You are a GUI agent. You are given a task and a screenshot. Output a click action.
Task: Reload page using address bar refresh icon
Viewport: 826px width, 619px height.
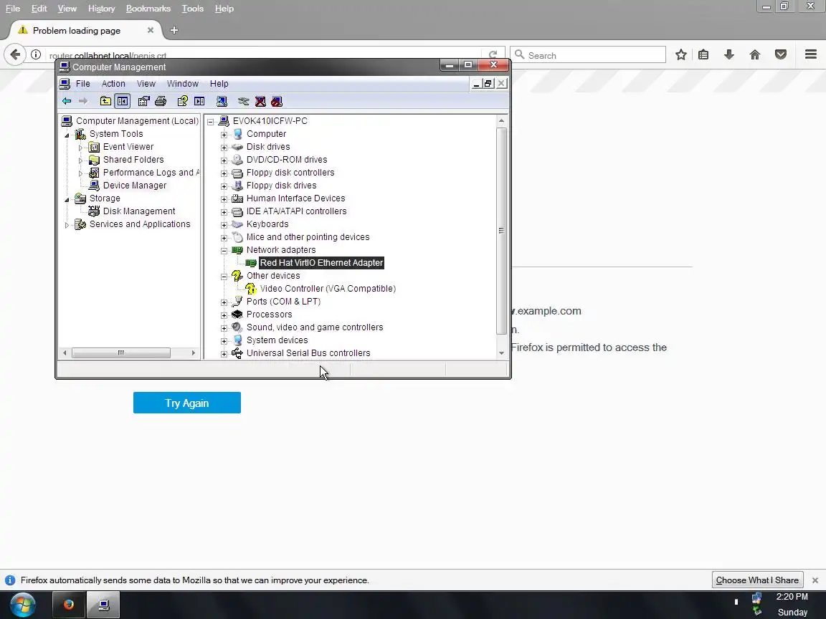[x=493, y=54]
